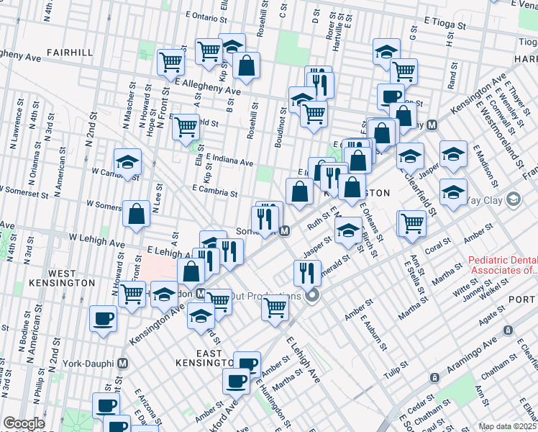Image resolution: width=538 pixels, height=432 pixels.
Task: Open the shopping bag marker right of E Cambria St
Action: tap(299, 194)
